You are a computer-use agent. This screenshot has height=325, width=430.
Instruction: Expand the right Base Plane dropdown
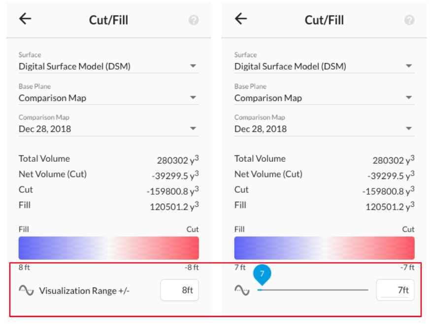(x=325, y=98)
